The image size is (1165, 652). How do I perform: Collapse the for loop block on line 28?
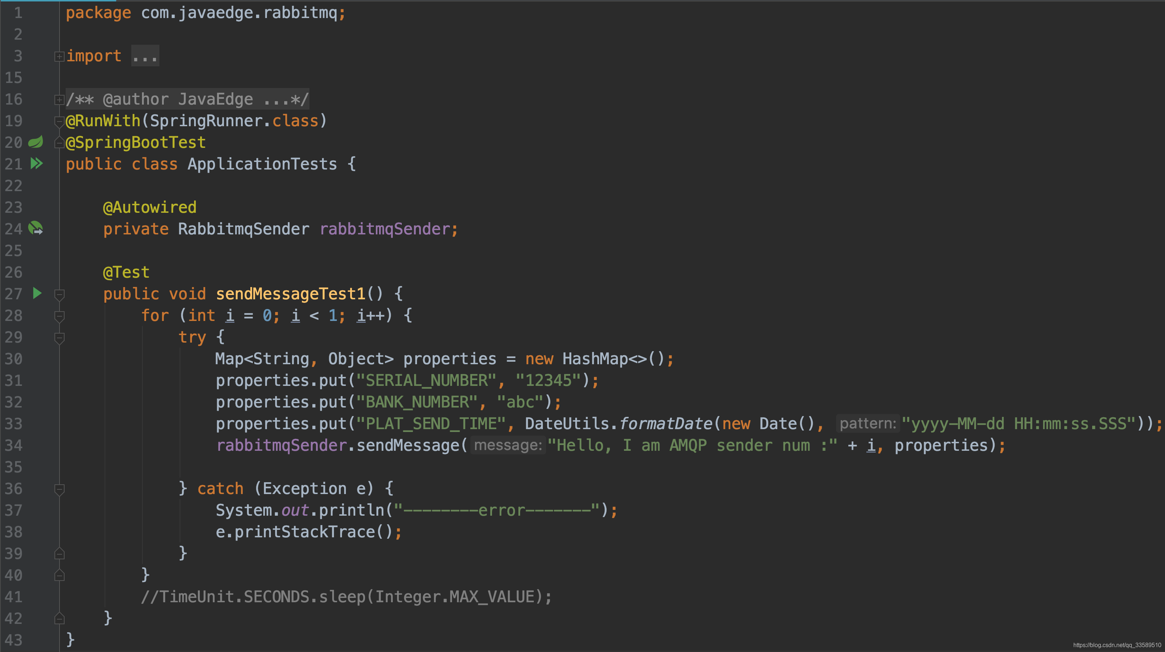coord(59,316)
